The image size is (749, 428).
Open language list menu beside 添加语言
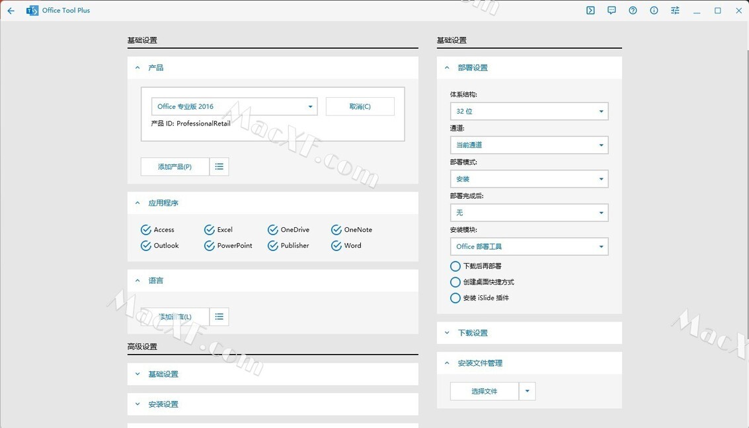point(219,317)
